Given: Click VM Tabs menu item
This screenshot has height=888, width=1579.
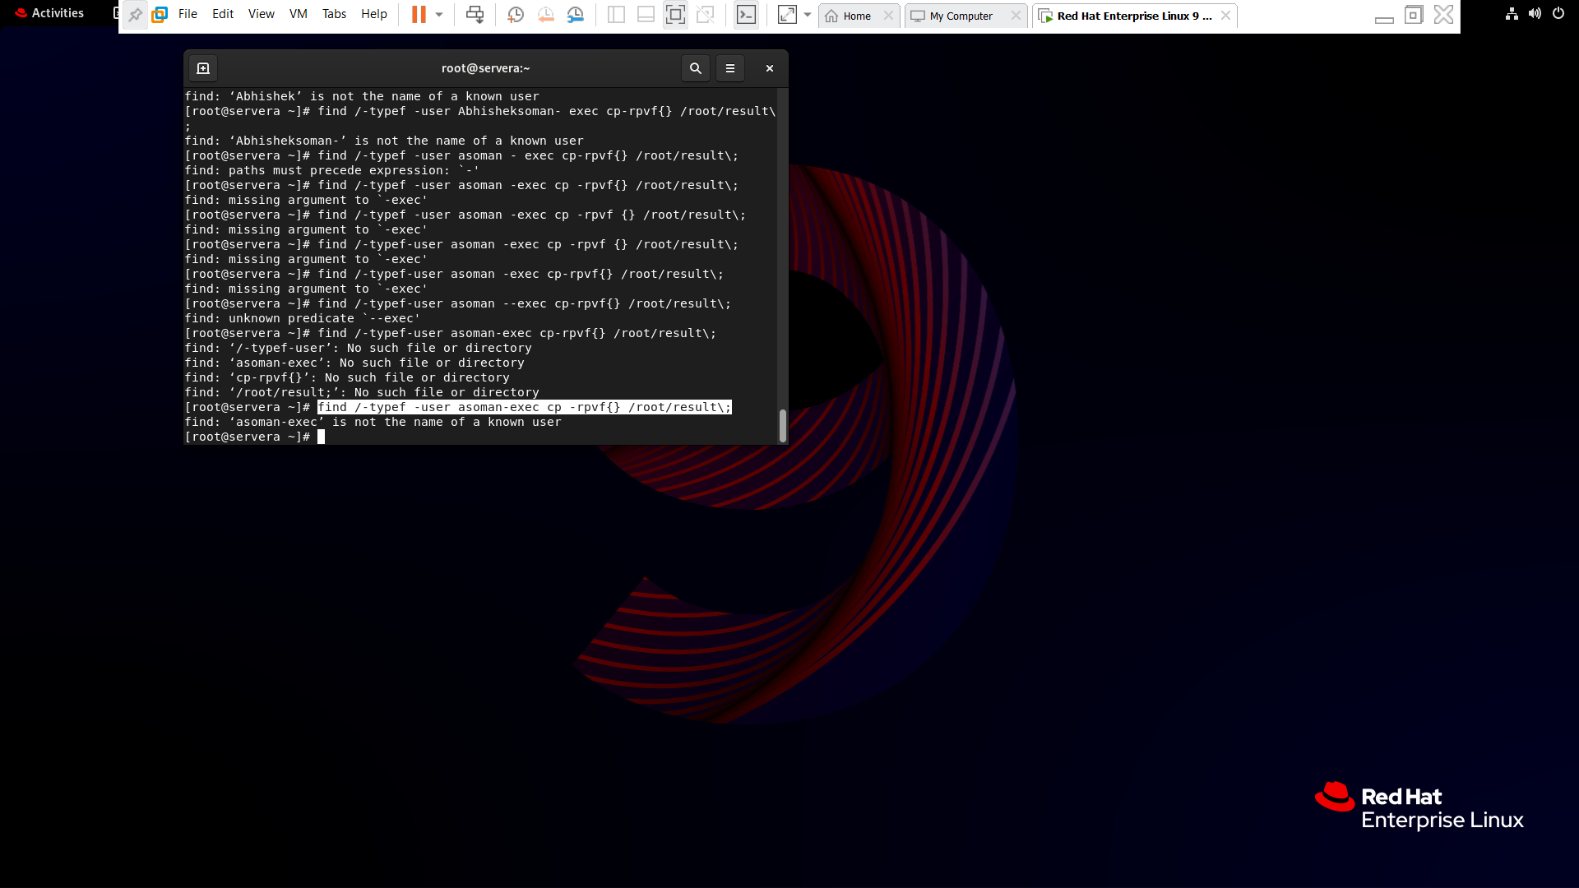Looking at the screenshot, I should [334, 13].
